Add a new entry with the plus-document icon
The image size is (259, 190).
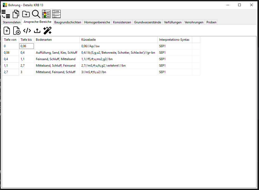pos(7,31)
